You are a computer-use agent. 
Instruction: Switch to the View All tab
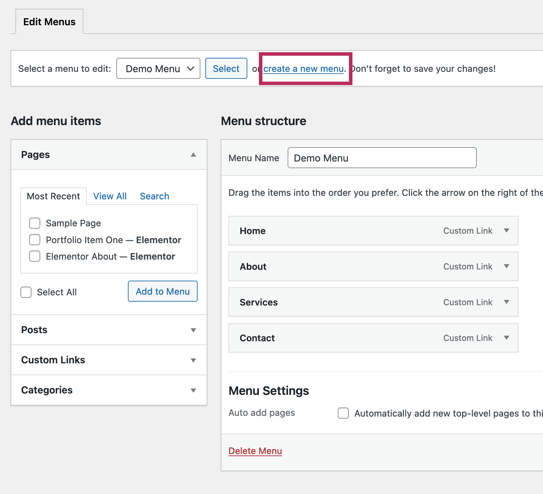[x=110, y=196]
